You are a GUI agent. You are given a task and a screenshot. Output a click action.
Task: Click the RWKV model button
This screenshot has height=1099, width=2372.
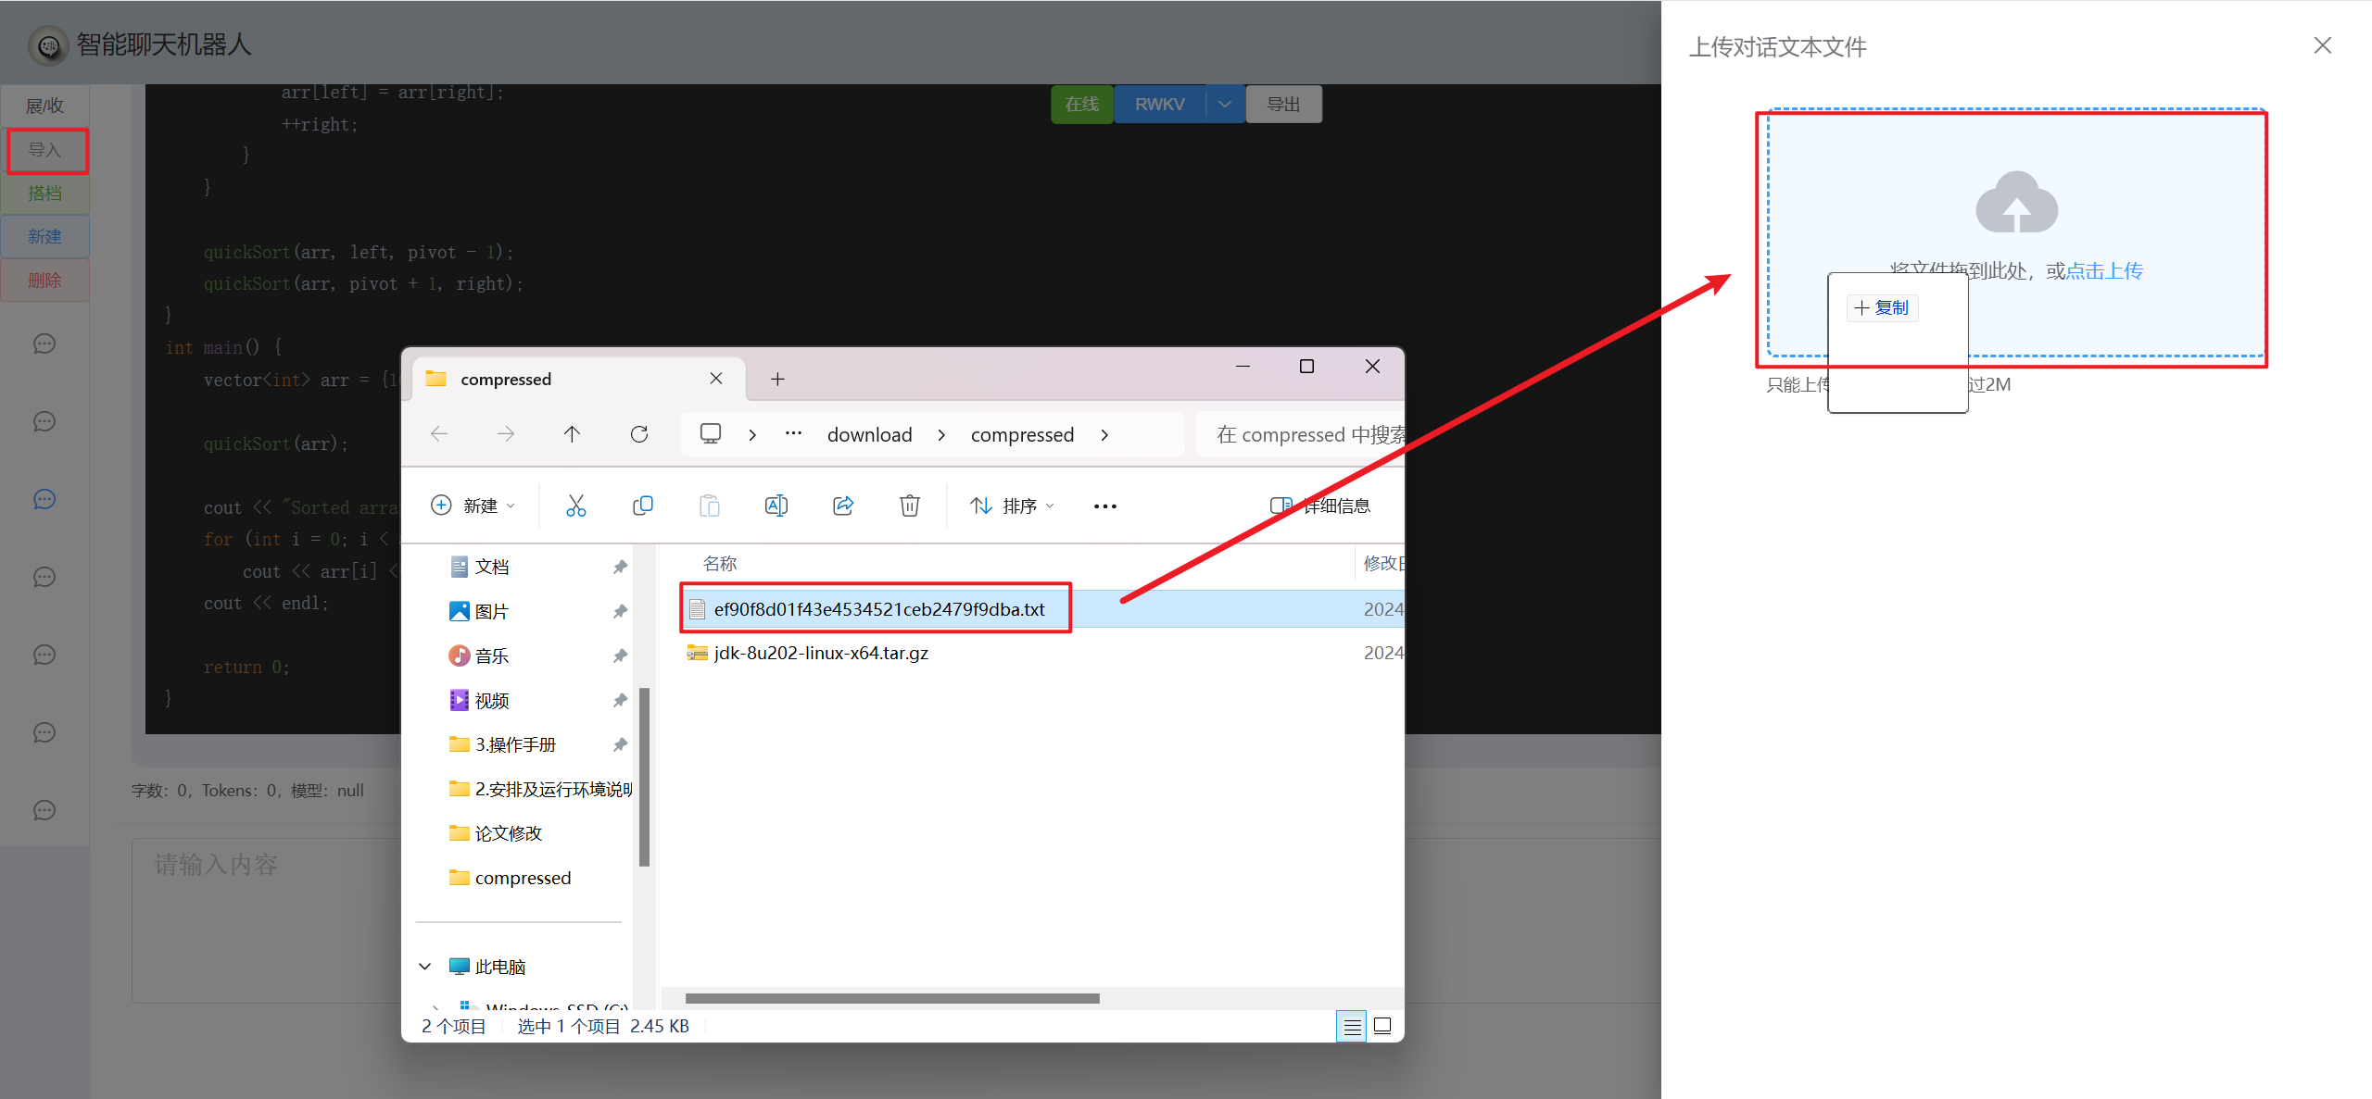(1160, 105)
